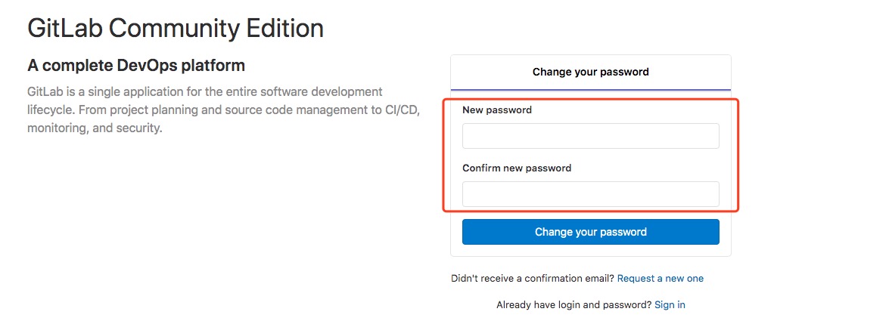The width and height of the screenshot is (889, 321).
Task: Click into the New password field
Action: pos(590,136)
